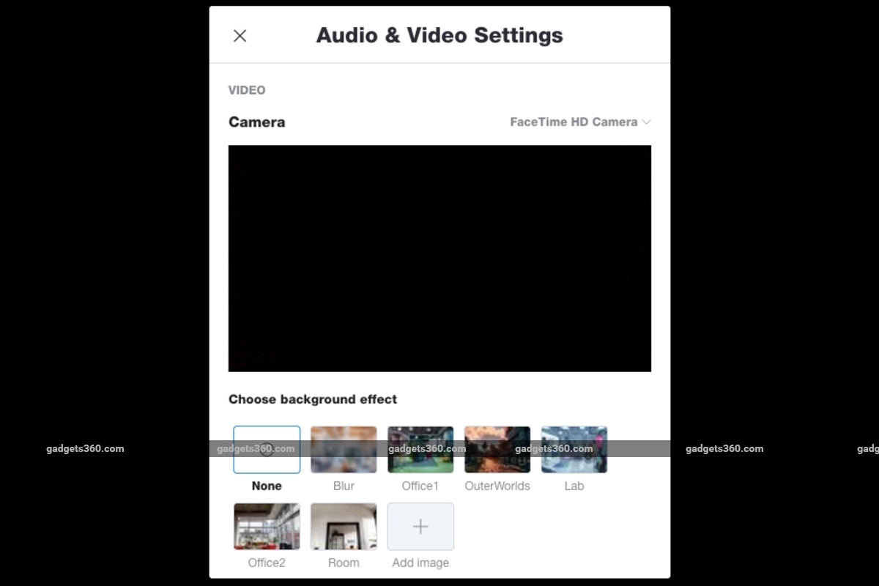Select the Blur background effect
This screenshot has height=586, width=879.
[x=344, y=450]
